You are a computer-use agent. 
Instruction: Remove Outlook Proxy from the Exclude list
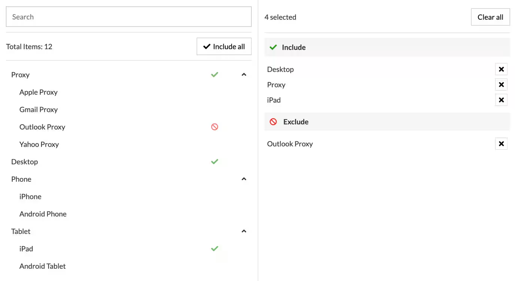point(501,144)
